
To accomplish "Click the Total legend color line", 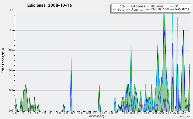I will 114,6.
